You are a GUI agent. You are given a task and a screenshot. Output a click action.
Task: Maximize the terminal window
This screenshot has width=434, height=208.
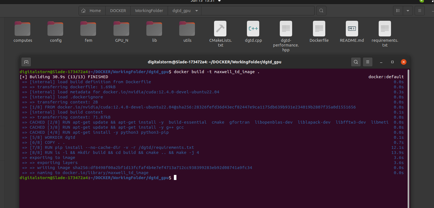coord(392,62)
